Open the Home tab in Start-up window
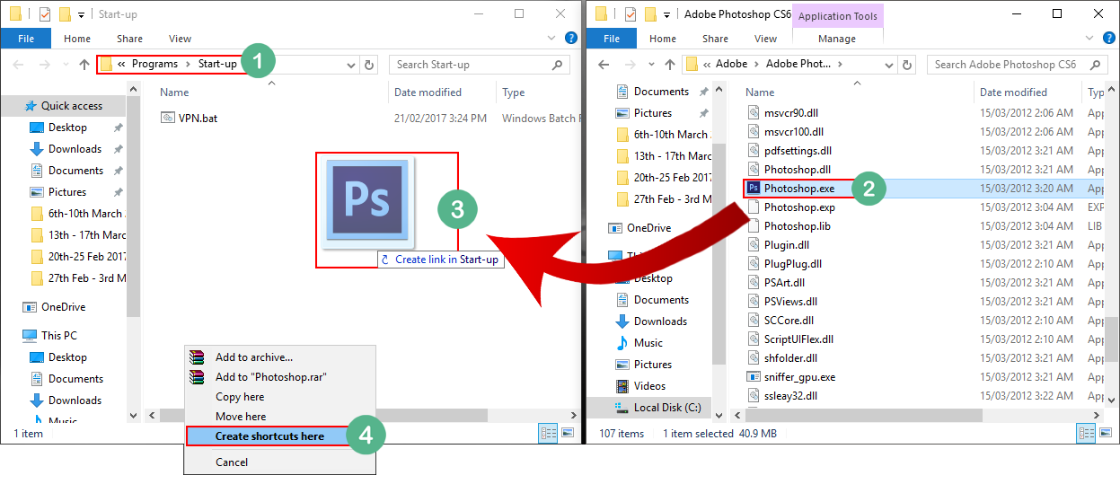The height and width of the screenshot is (493, 1120). (x=77, y=39)
